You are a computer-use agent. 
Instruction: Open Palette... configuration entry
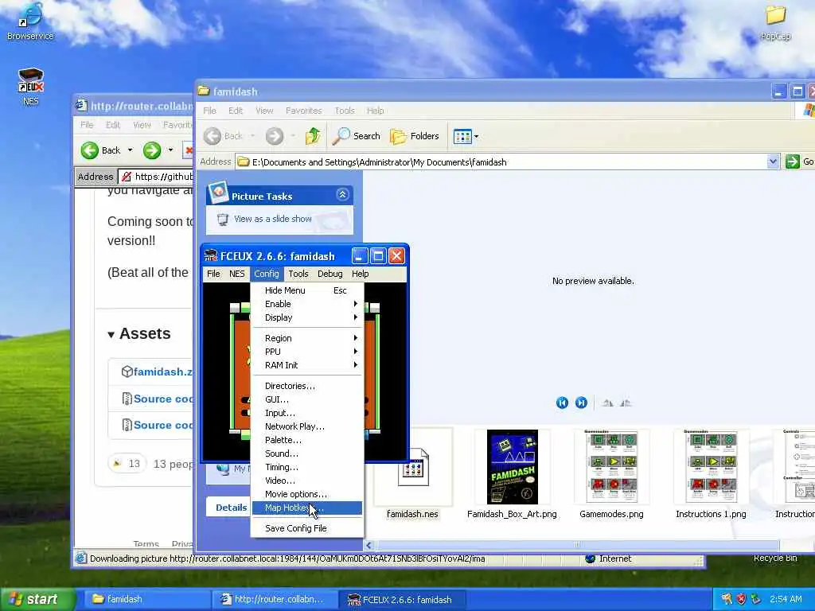point(306,440)
